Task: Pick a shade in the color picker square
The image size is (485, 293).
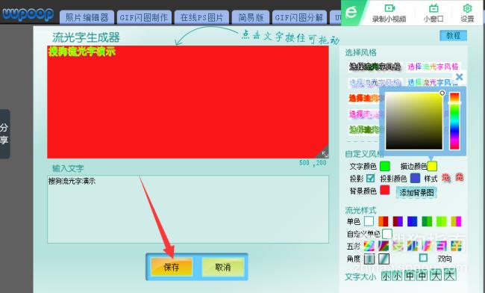Action: coord(414,121)
